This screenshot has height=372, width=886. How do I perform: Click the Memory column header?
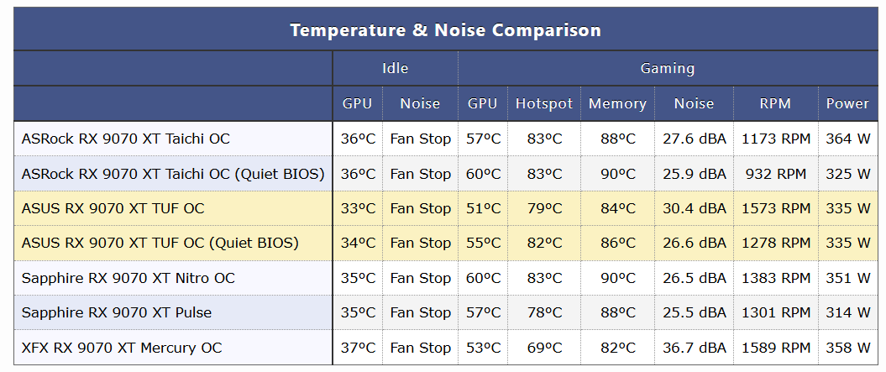pyautogui.click(x=617, y=104)
